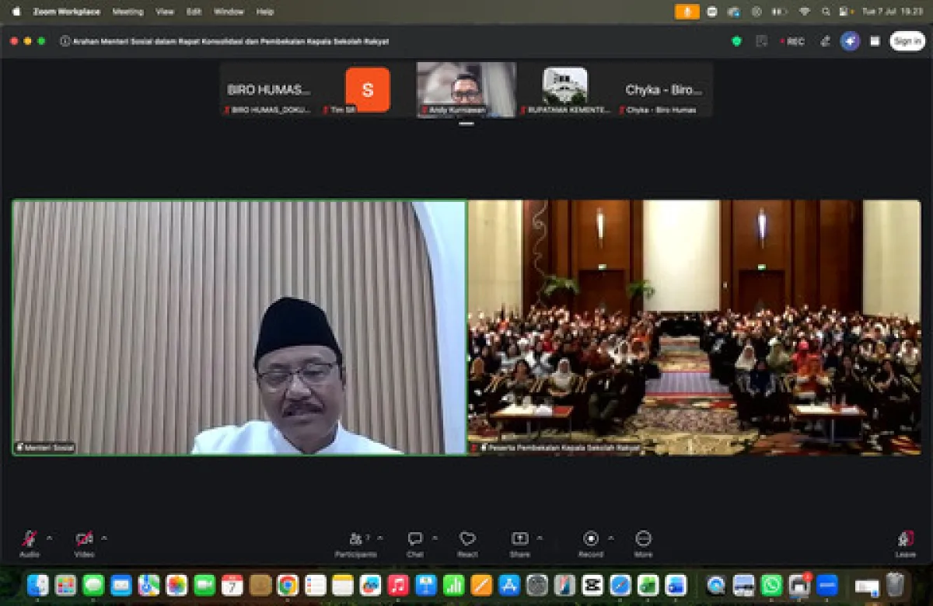
Task: Start video with the Video button
Action: coord(84,543)
